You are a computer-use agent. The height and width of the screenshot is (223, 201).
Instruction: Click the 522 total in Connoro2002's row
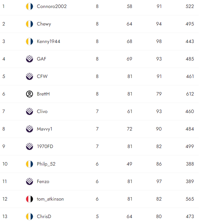click(x=190, y=6)
